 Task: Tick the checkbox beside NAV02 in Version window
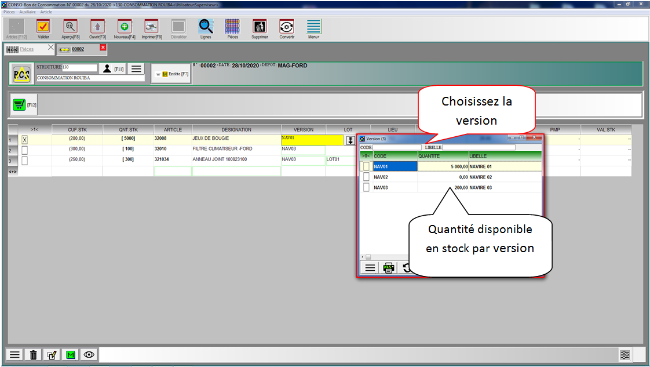366,177
